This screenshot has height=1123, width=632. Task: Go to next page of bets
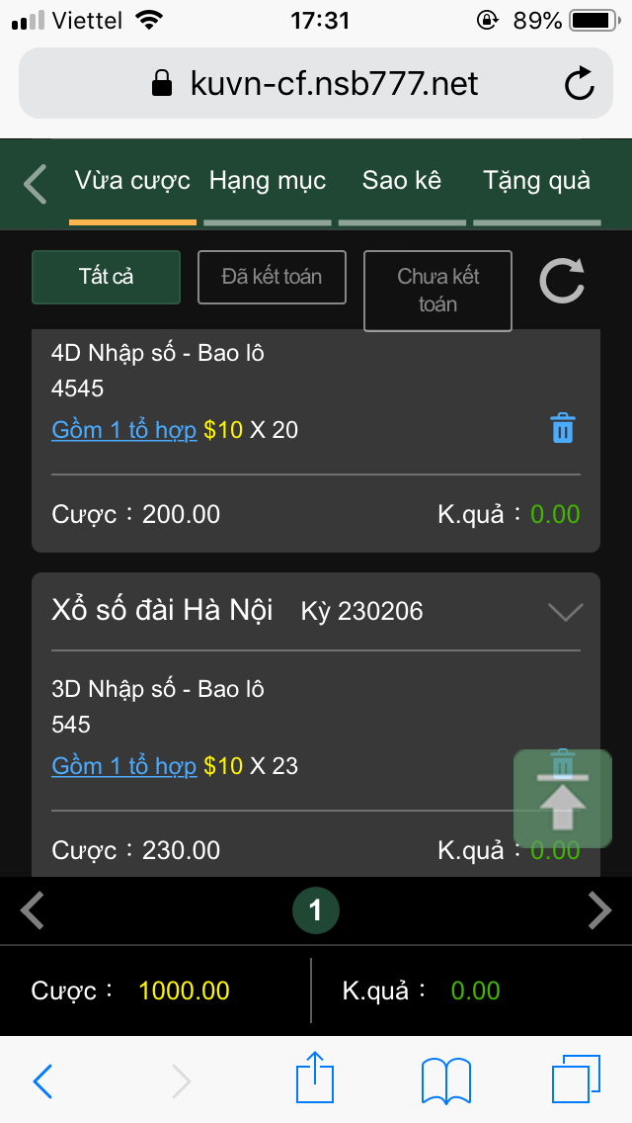click(x=599, y=910)
